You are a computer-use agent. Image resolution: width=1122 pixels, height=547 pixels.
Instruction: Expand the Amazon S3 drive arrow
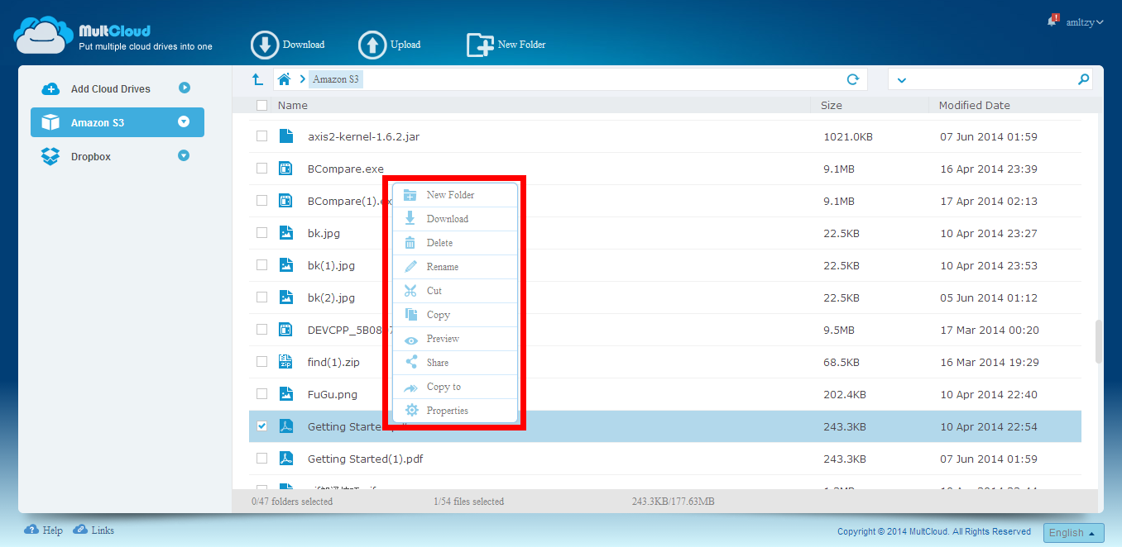click(x=184, y=122)
